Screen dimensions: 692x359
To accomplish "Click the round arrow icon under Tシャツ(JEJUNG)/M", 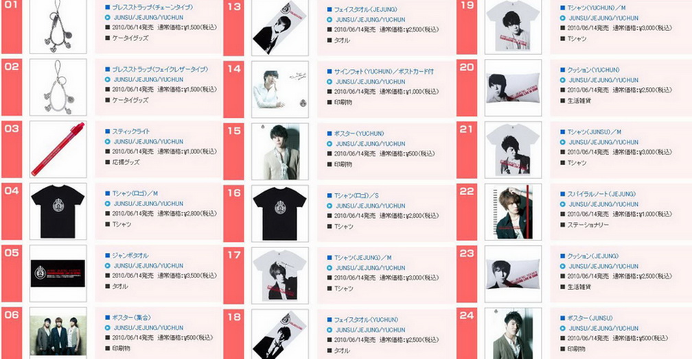I will tap(330, 268).
